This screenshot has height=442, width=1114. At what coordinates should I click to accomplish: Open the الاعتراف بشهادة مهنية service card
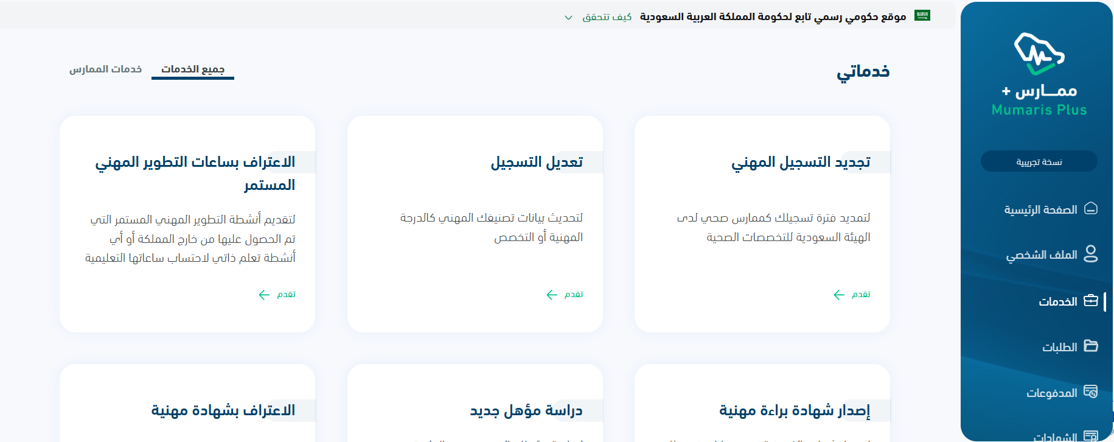(x=223, y=410)
